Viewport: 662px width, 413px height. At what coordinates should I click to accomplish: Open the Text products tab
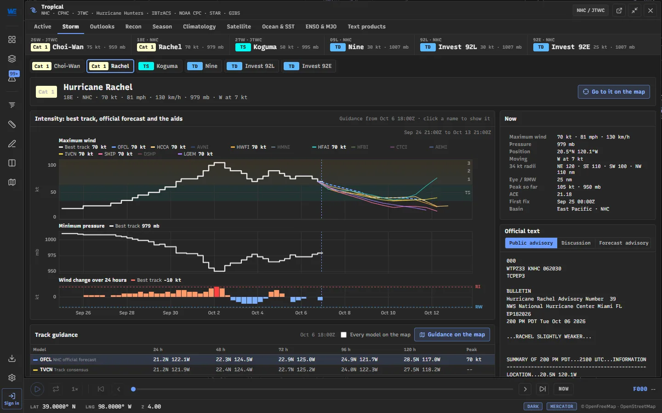[x=366, y=27]
